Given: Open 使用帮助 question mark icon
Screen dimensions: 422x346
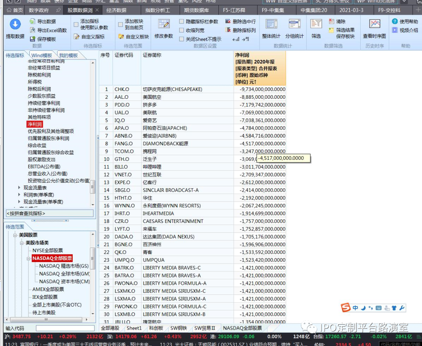Looking at the screenshot, I should point(395,21).
